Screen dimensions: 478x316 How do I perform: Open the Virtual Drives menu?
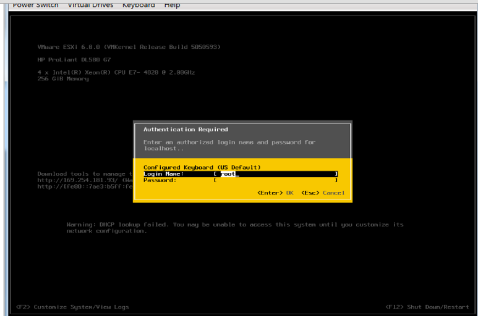(x=90, y=4)
